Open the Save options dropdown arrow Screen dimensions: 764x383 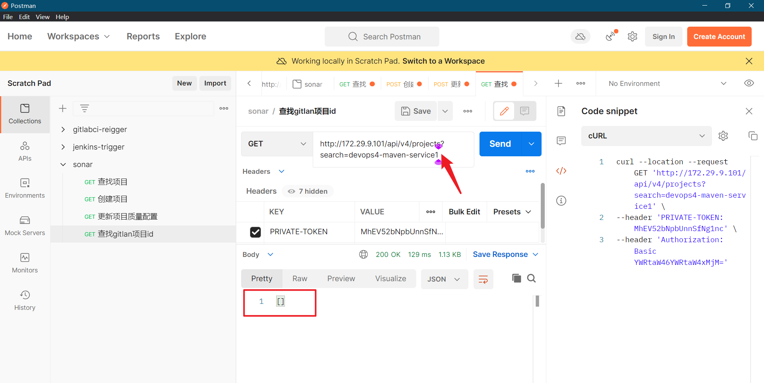[x=445, y=111]
